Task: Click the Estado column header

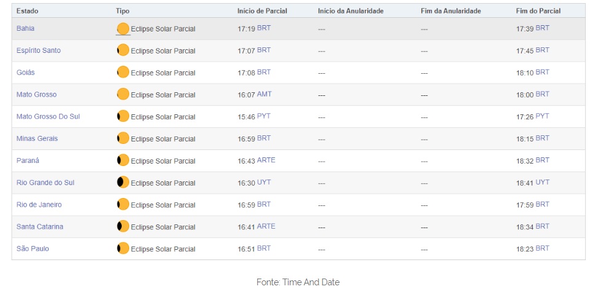Action: (26, 11)
